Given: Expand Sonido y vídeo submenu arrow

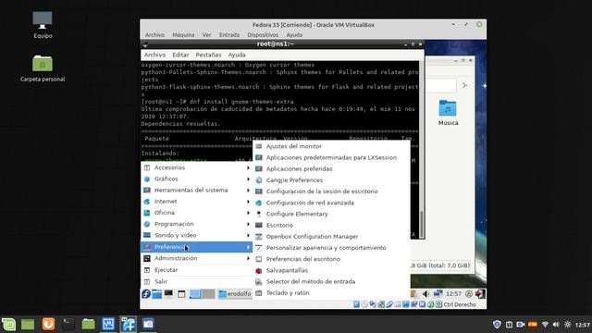Looking at the screenshot, I should [x=248, y=235].
